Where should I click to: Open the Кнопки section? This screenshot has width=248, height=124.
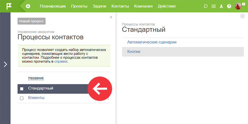[183, 52]
